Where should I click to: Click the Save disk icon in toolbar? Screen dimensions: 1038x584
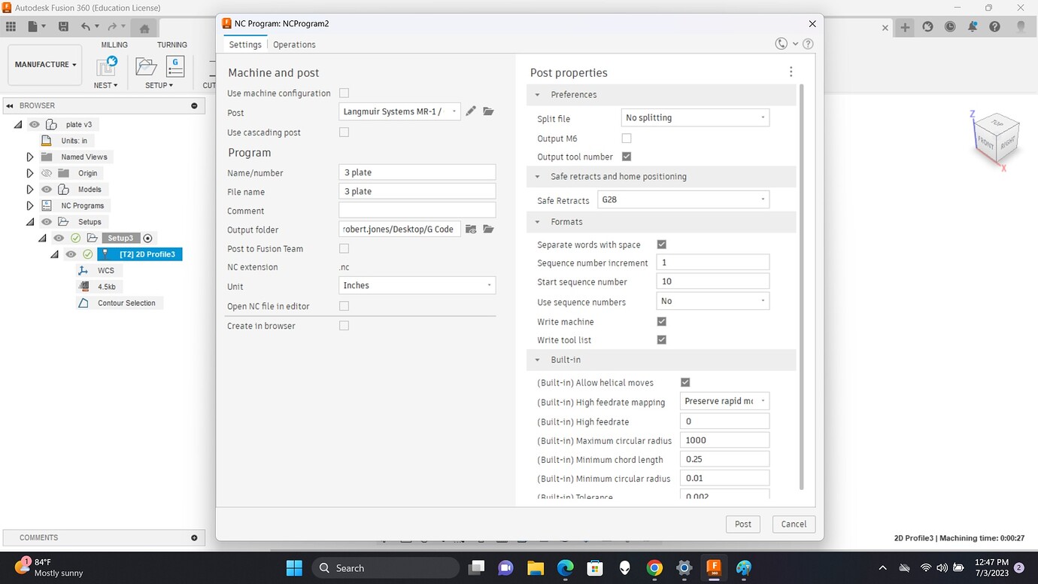tap(63, 26)
